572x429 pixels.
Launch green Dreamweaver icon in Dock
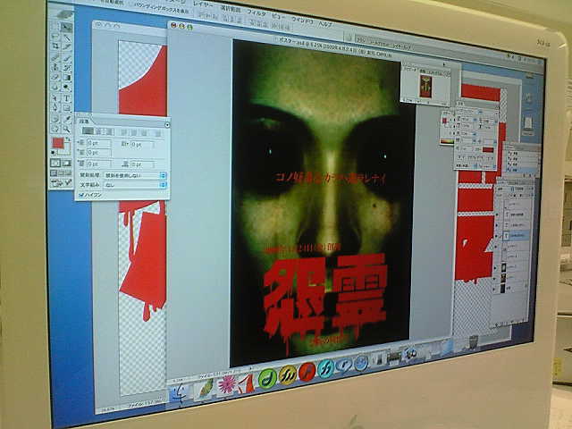click(267, 379)
